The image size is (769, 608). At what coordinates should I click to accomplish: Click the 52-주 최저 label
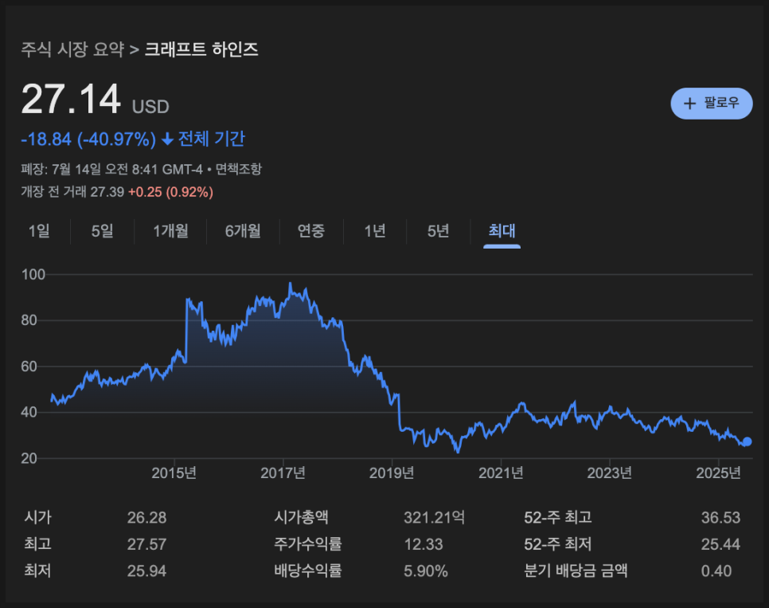pos(558,543)
